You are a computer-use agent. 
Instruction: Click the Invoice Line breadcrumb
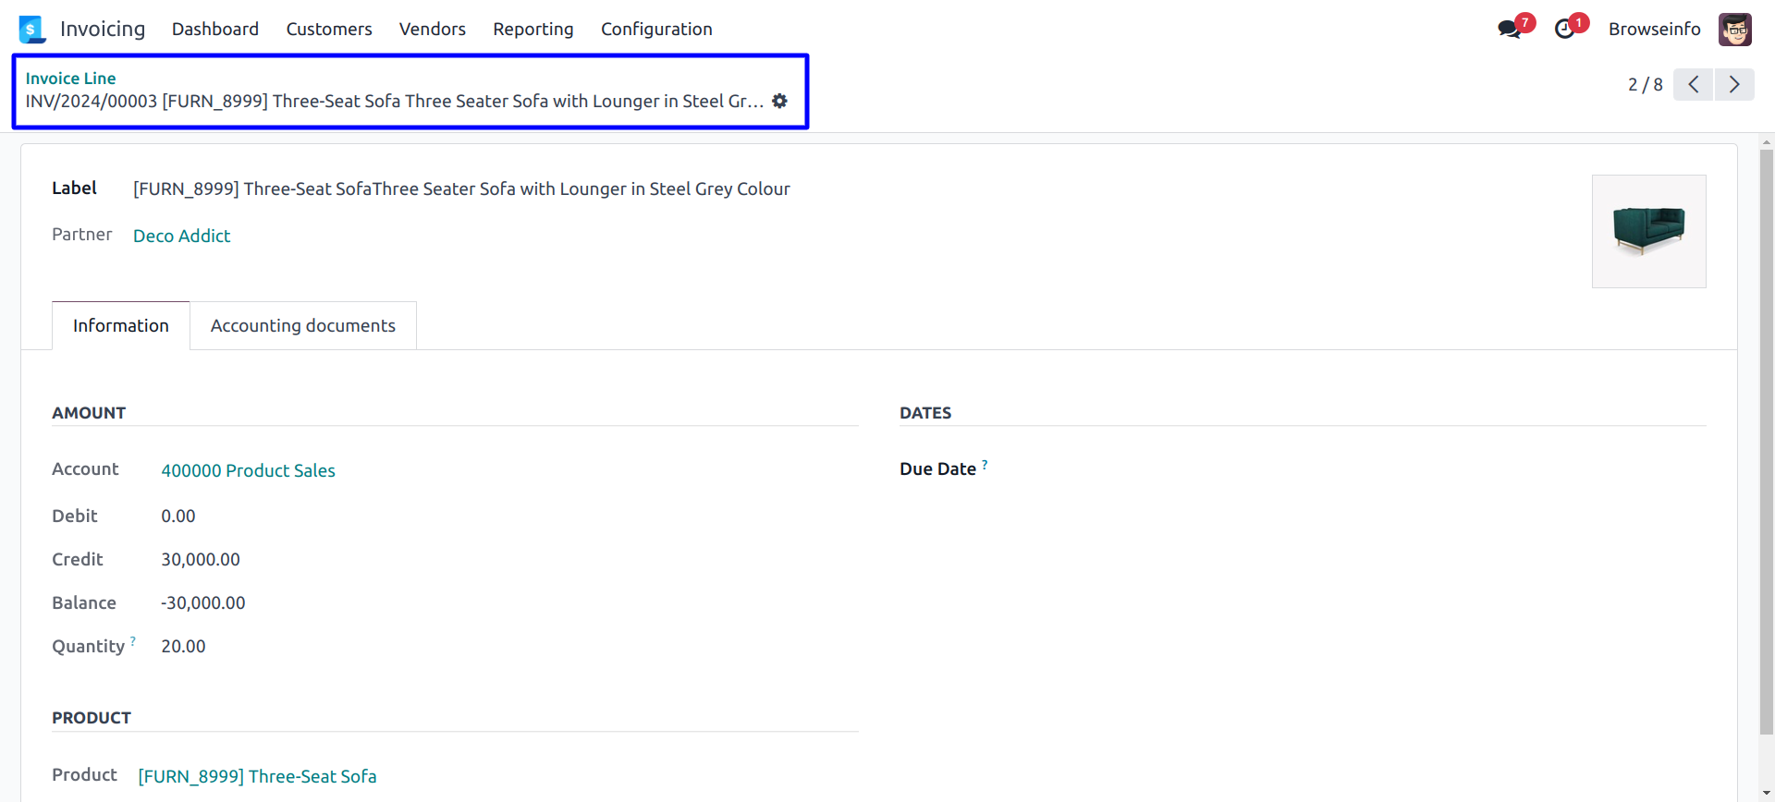tap(70, 79)
